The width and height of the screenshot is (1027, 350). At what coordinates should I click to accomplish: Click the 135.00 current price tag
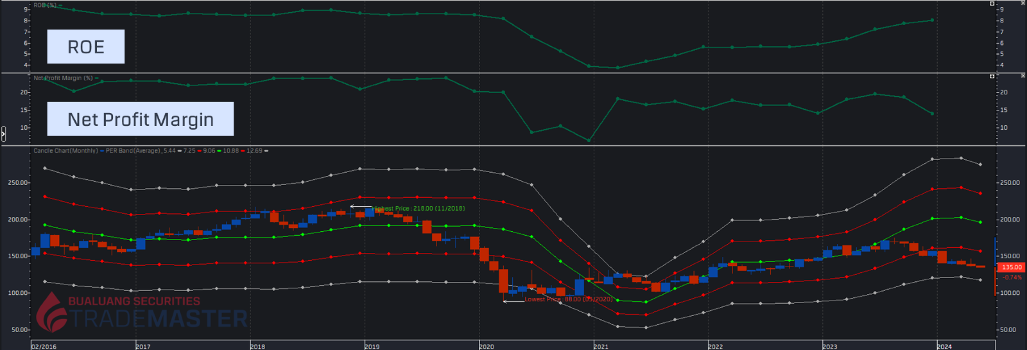tap(1012, 267)
